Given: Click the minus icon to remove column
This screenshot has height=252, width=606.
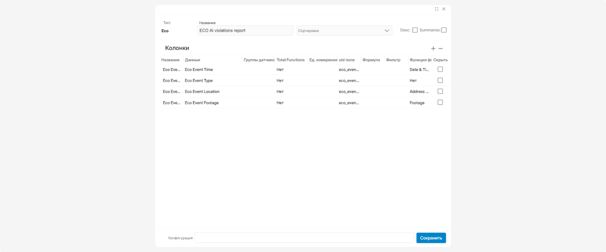Looking at the screenshot, I should 440,48.
